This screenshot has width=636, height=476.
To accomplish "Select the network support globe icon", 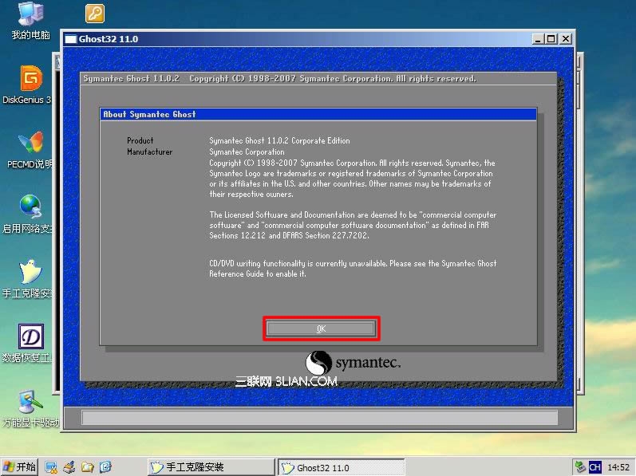I will click(x=29, y=214).
